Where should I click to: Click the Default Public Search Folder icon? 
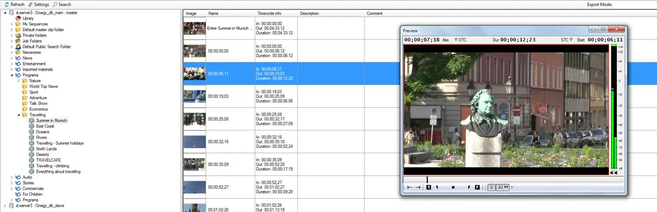18,47
